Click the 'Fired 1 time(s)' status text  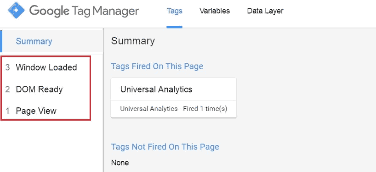(205, 109)
